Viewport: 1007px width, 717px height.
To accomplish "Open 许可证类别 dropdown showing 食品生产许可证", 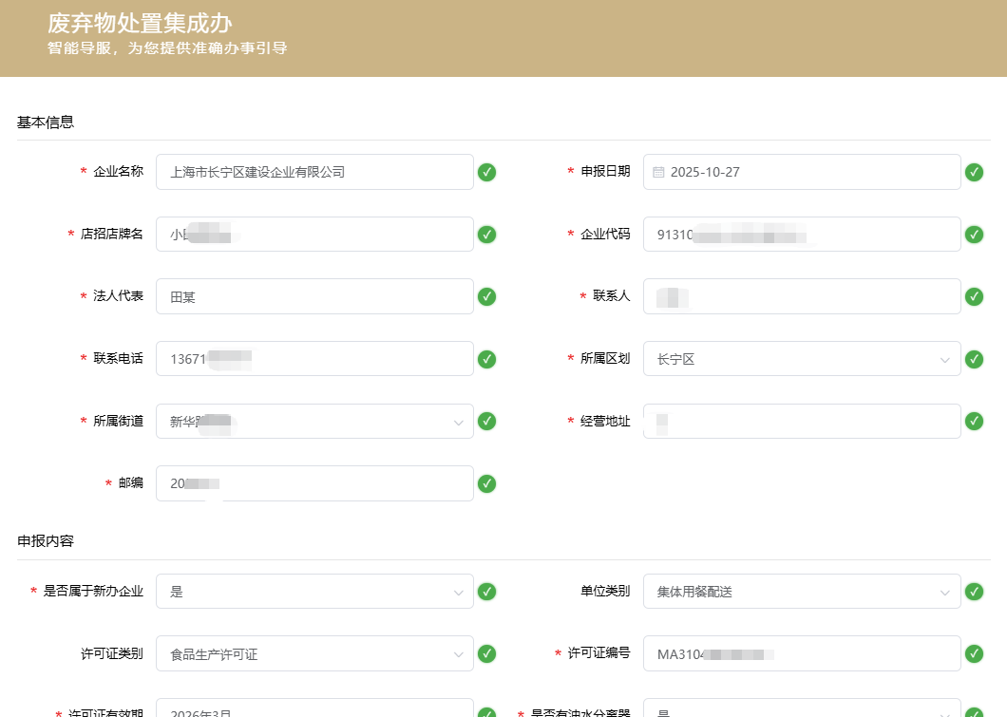I will pos(313,653).
